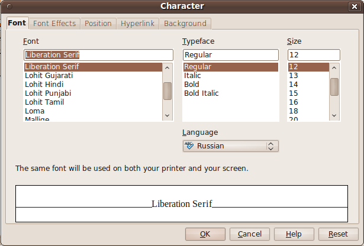Switch to the Font Effects tab
Image resolution: width=364 pixels, height=246 pixels.
coord(54,24)
